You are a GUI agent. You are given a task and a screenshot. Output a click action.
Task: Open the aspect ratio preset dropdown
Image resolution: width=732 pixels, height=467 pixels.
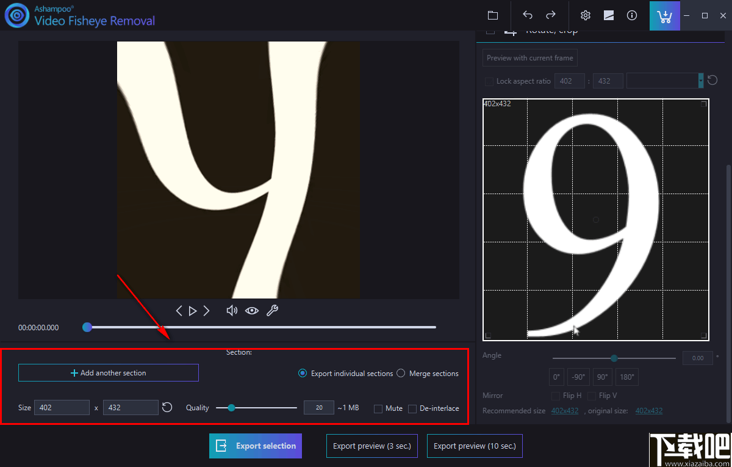701,81
